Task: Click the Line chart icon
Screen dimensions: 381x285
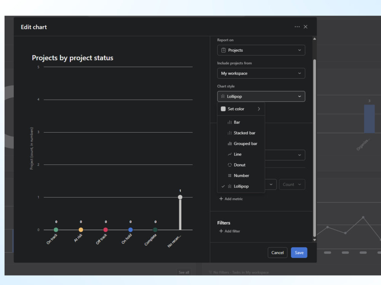Action: tap(229, 154)
